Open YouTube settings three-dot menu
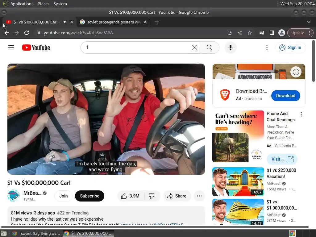Screen dimensions: 316x237 pos(267,48)
